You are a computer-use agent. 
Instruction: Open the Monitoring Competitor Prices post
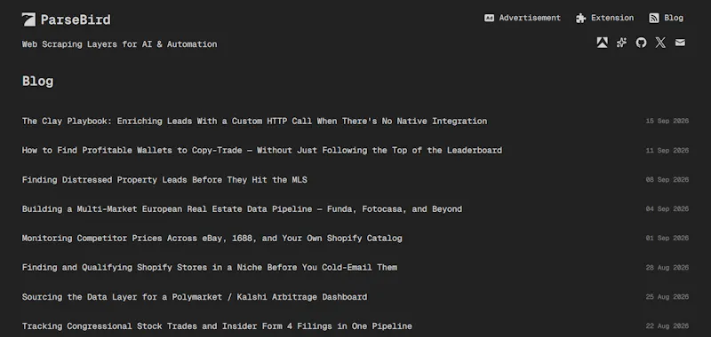click(x=212, y=238)
